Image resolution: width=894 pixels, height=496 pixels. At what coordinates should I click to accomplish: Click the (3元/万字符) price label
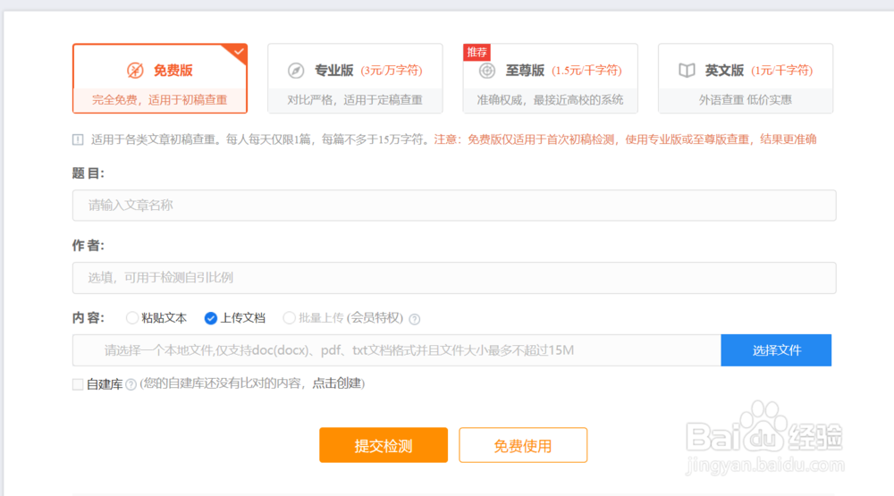point(392,70)
